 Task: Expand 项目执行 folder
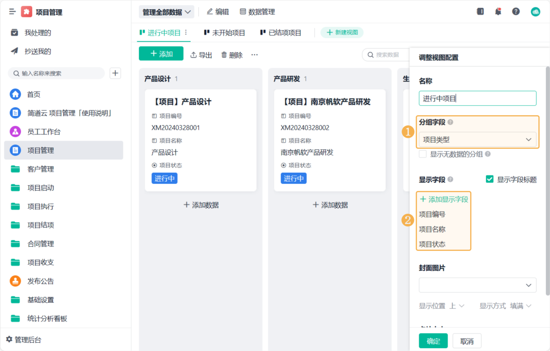(63, 206)
